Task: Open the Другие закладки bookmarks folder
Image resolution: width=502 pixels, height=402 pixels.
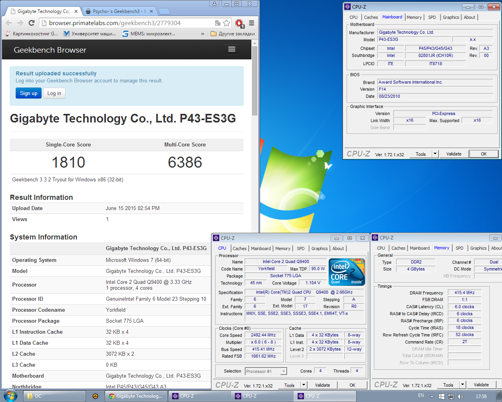Action: tap(233, 34)
